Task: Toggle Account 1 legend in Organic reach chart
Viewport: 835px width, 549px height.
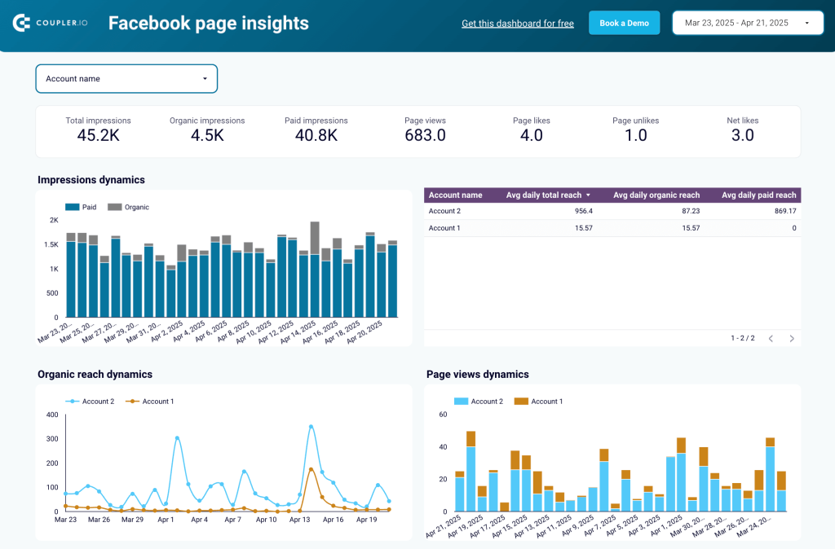Action: pyautogui.click(x=150, y=402)
